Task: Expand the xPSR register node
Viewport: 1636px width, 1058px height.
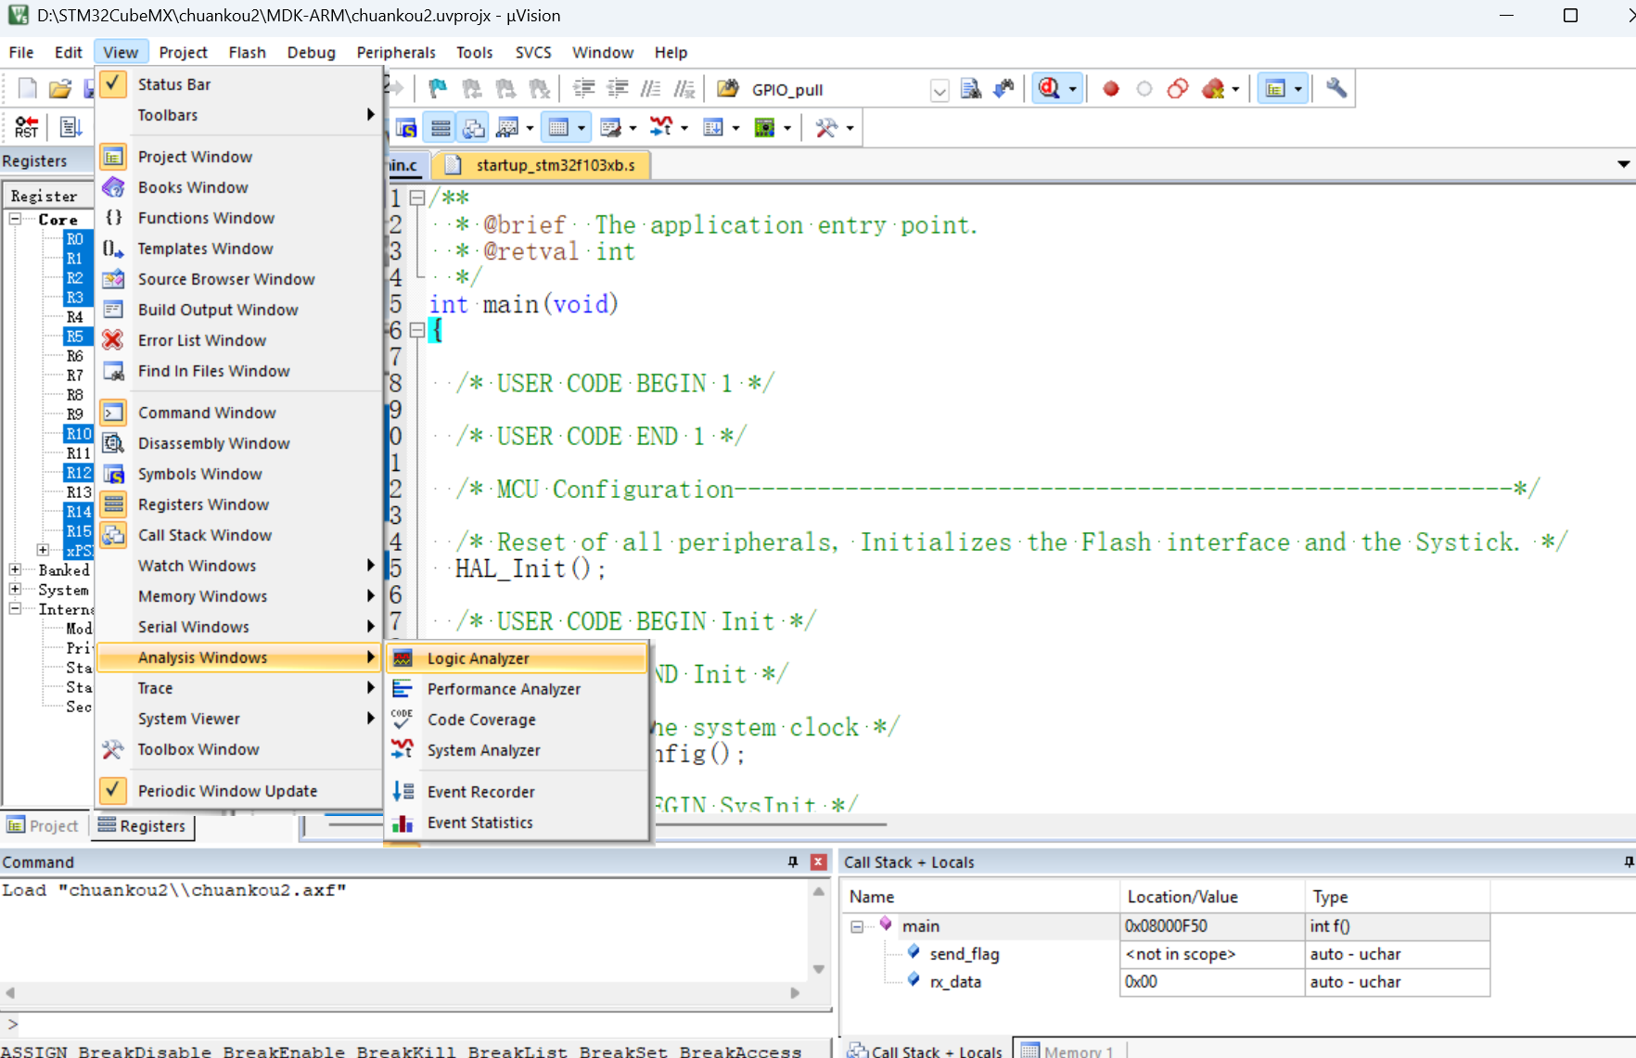Action: point(43,550)
